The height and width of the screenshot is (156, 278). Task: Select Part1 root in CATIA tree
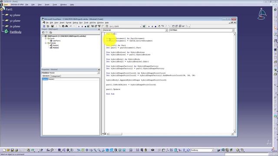click(x=9, y=10)
